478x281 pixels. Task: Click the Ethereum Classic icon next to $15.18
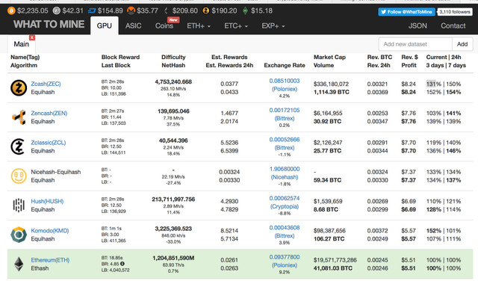pyautogui.click(x=246, y=11)
